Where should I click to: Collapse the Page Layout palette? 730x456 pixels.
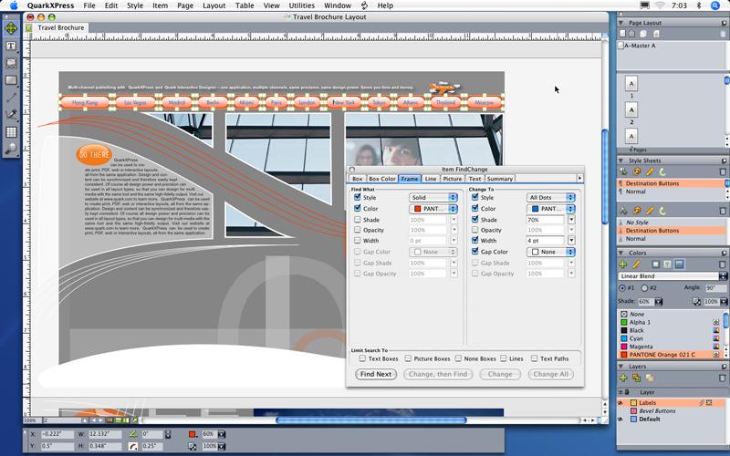tap(620, 22)
